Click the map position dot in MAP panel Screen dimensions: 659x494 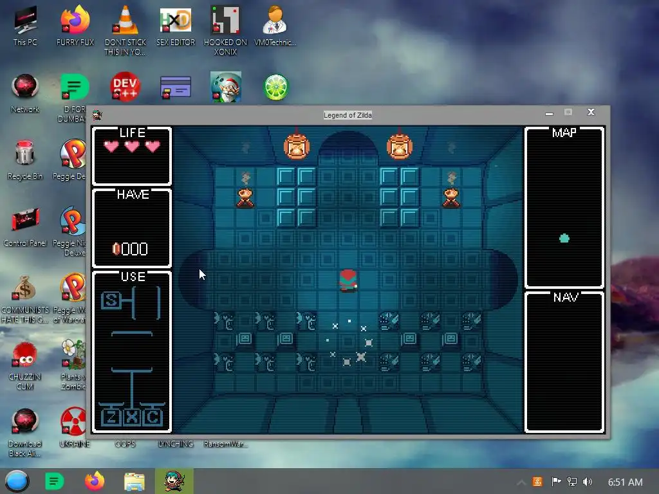[564, 239]
